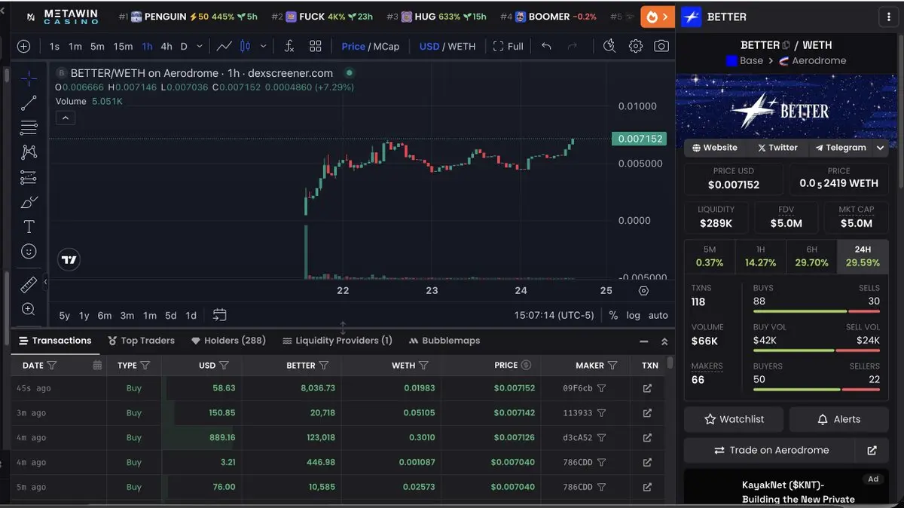Click Trade on Aerodrome button
Screen dimensions: 904x508
[x=771, y=450]
